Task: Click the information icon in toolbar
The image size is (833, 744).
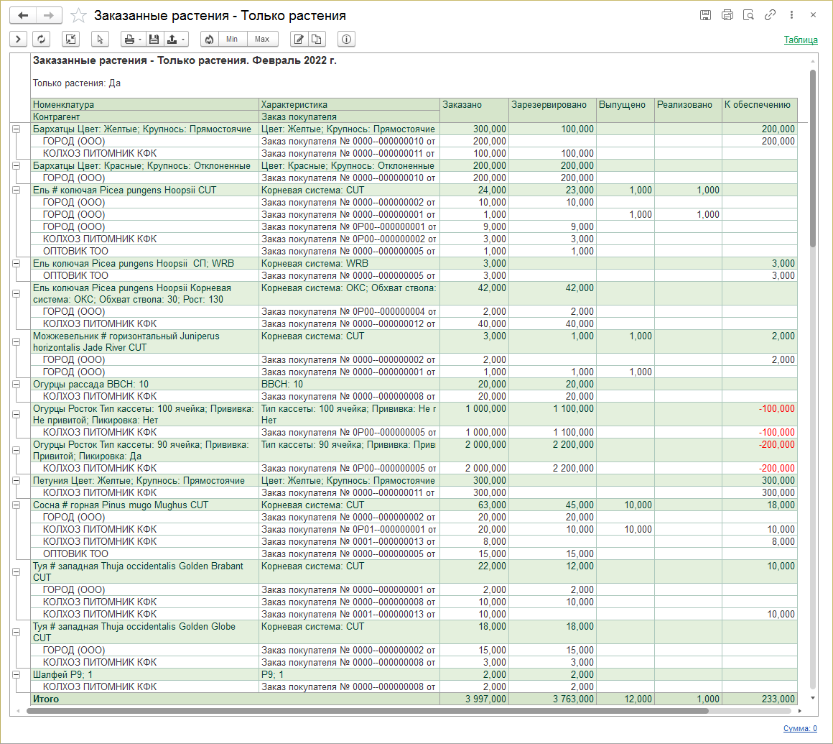Action: click(x=346, y=40)
